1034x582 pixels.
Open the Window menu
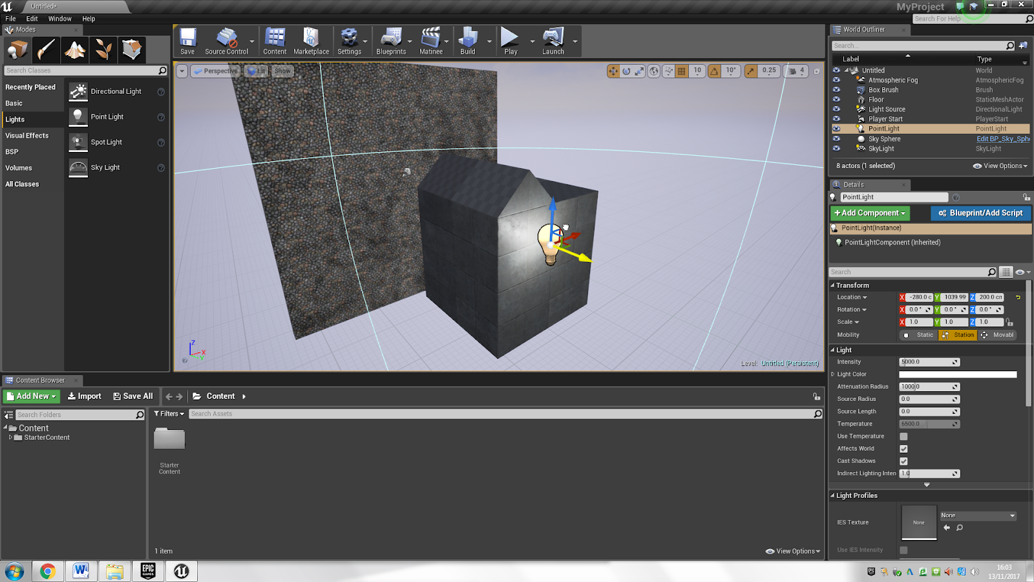click(60, 19)
